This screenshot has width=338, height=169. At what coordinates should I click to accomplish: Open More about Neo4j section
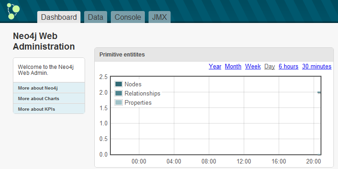click(x=49, y=88)
